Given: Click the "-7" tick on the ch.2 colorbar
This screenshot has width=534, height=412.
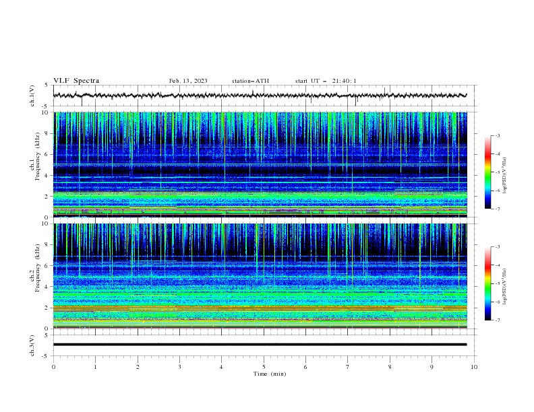Looking at the screenshot, I should point(498,320).
